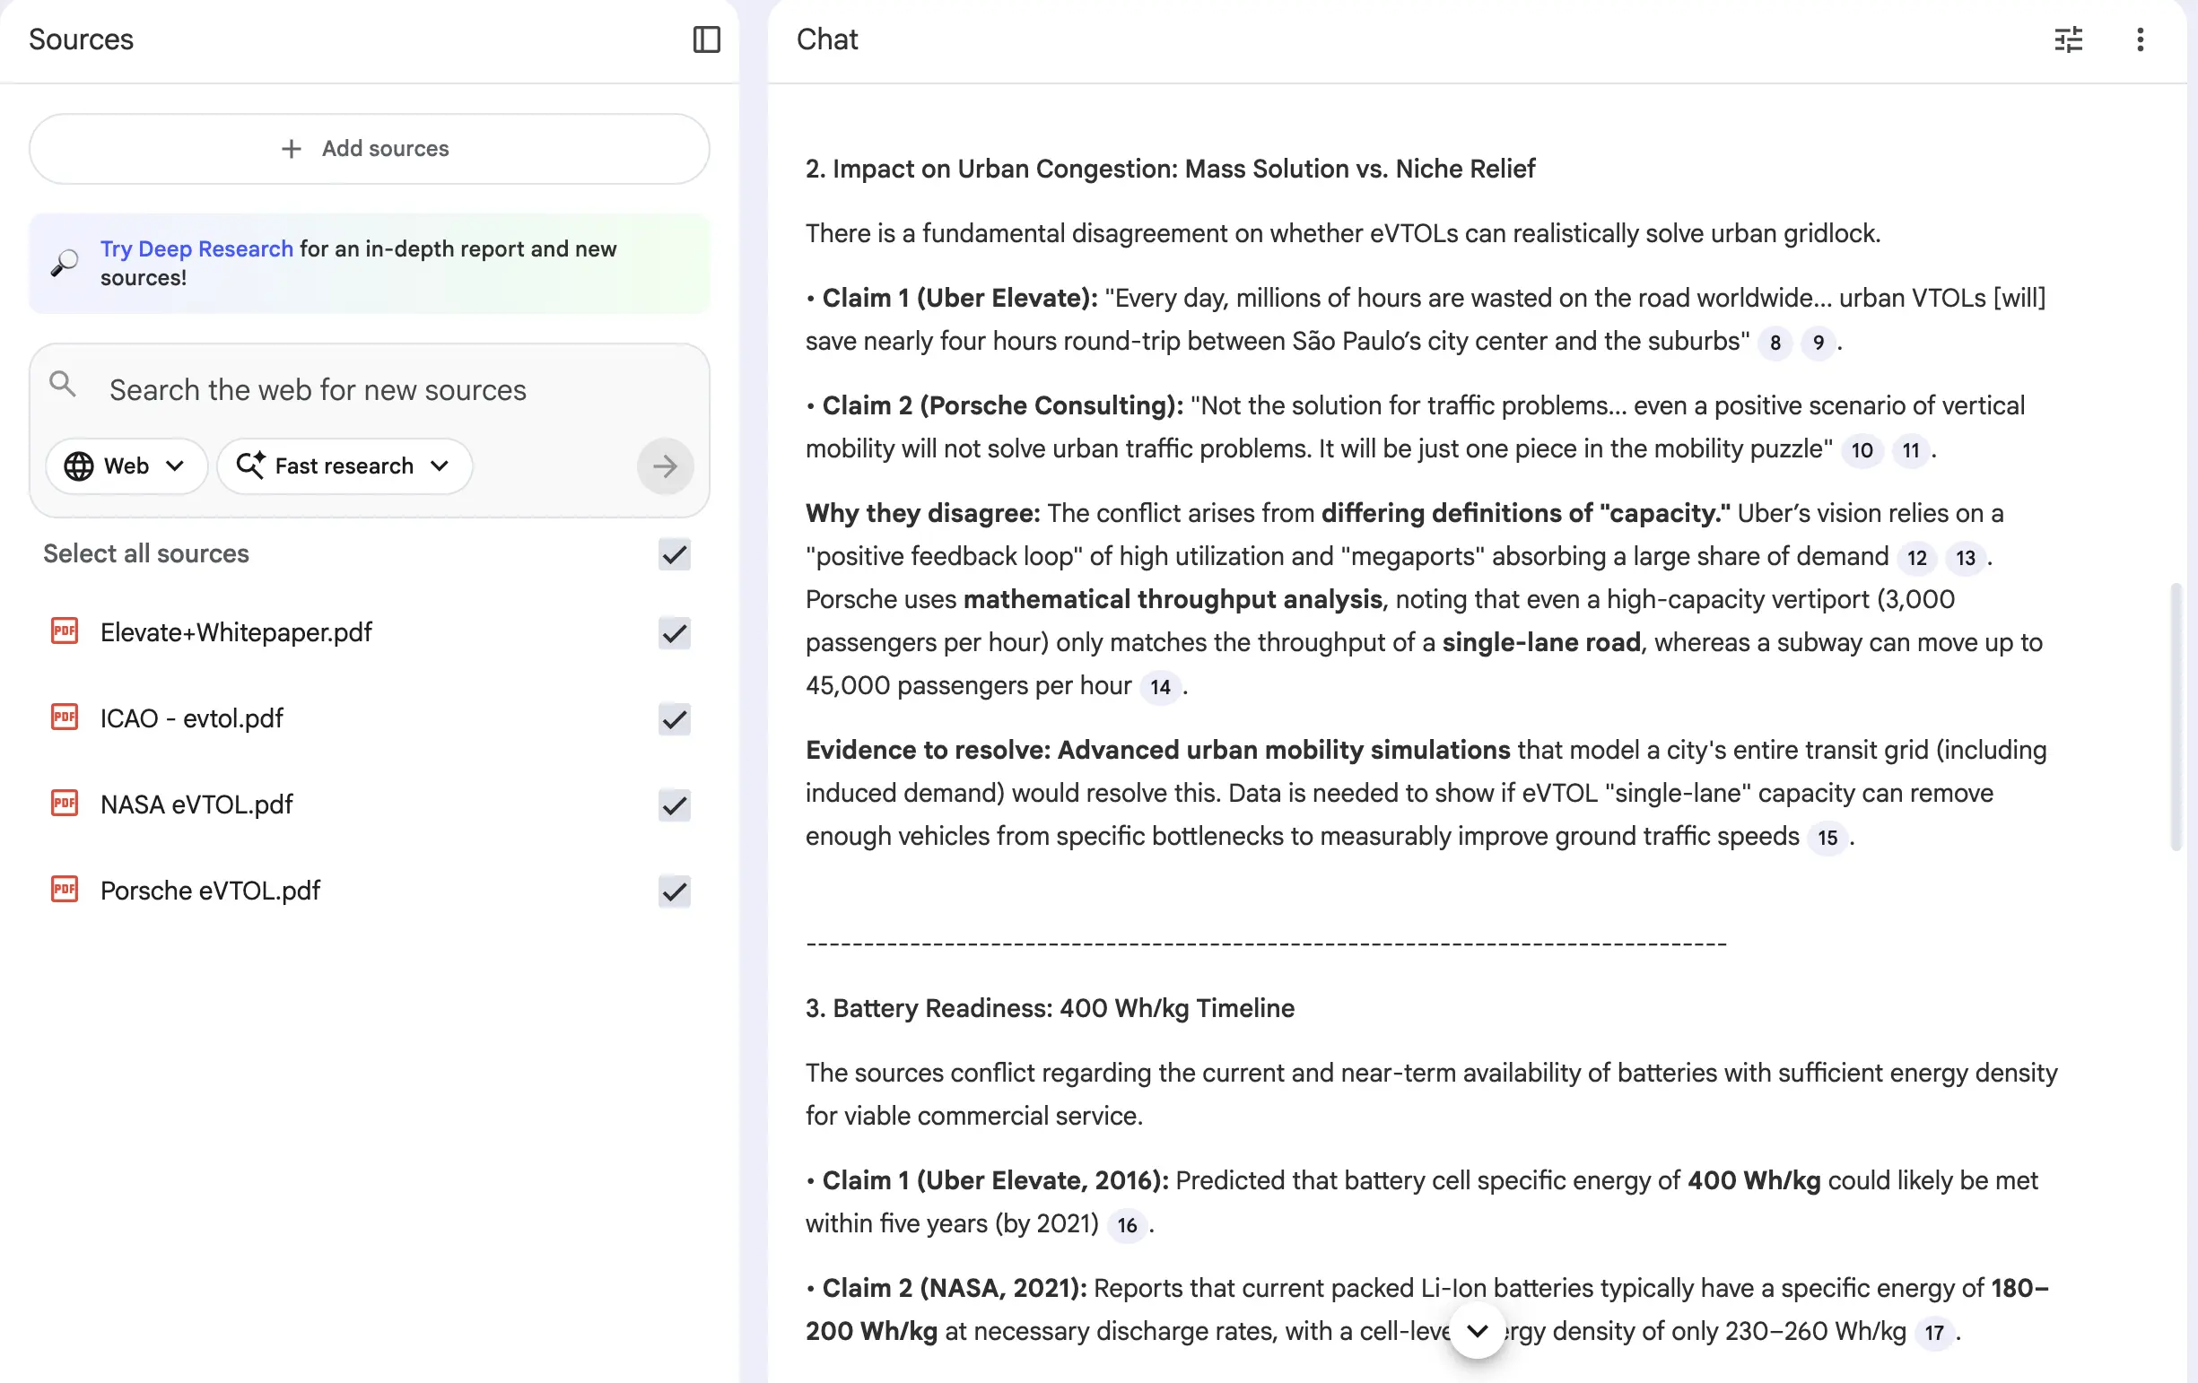Click the PDF icon next to NASA eVTOL.pdf
Screen dimensions: 2198x1383
(x=64, y=804)
